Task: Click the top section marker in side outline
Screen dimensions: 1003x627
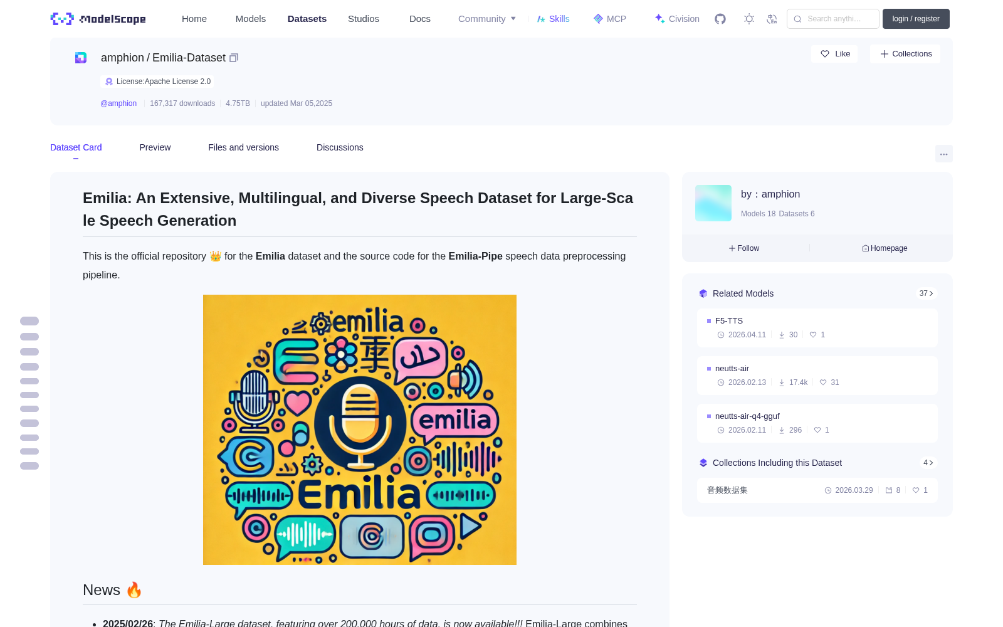Action: pyautogui.click(x=29, y=321)
